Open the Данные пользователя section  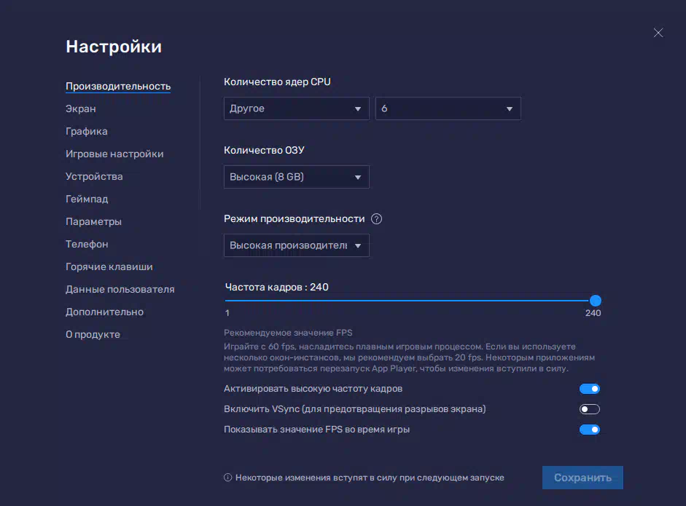coord(120,289)
